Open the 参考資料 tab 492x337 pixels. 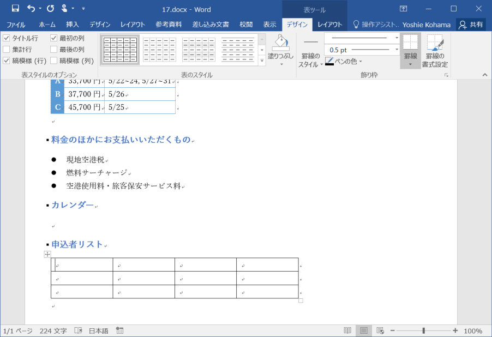point(169,25)
